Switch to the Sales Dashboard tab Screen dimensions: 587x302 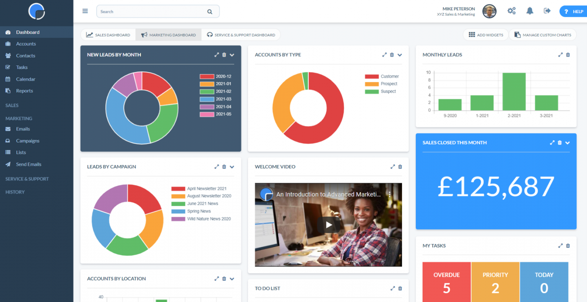108,35
